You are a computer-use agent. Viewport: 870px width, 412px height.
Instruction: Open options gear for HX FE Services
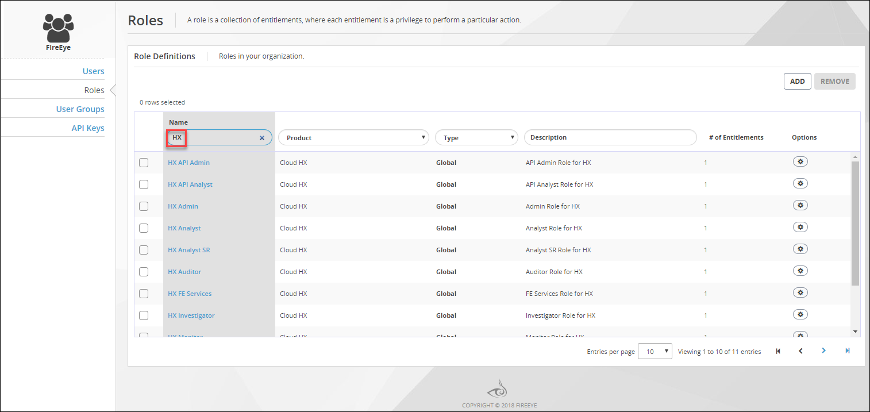tap(800, 292)
